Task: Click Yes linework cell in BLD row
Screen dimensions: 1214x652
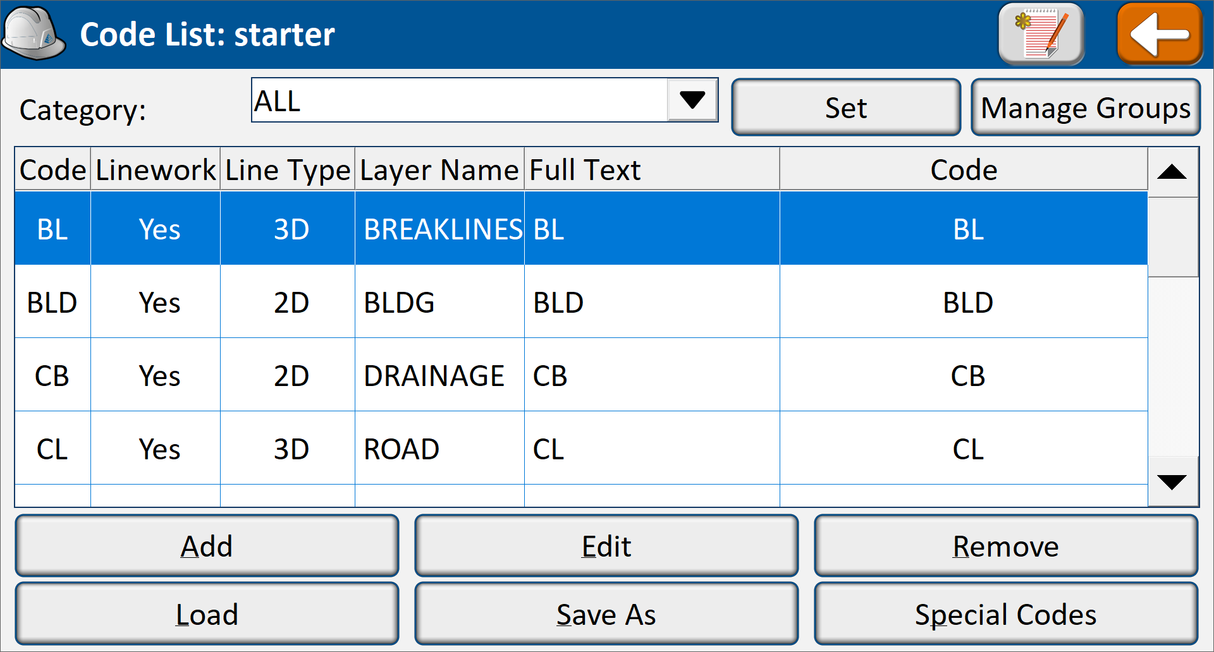Action: [x=156, y=302]
